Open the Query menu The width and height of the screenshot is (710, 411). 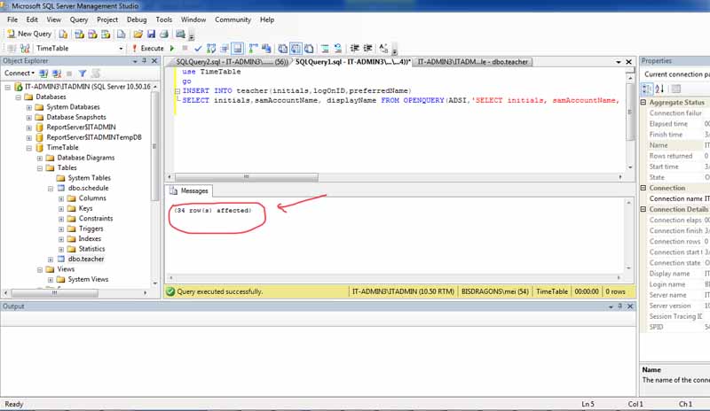[79, 19]
